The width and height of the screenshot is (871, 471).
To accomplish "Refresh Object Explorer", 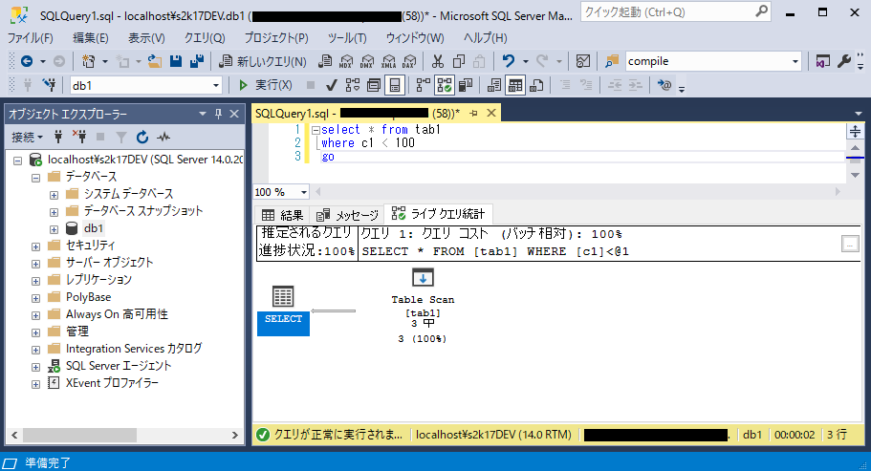I will 142,137.
